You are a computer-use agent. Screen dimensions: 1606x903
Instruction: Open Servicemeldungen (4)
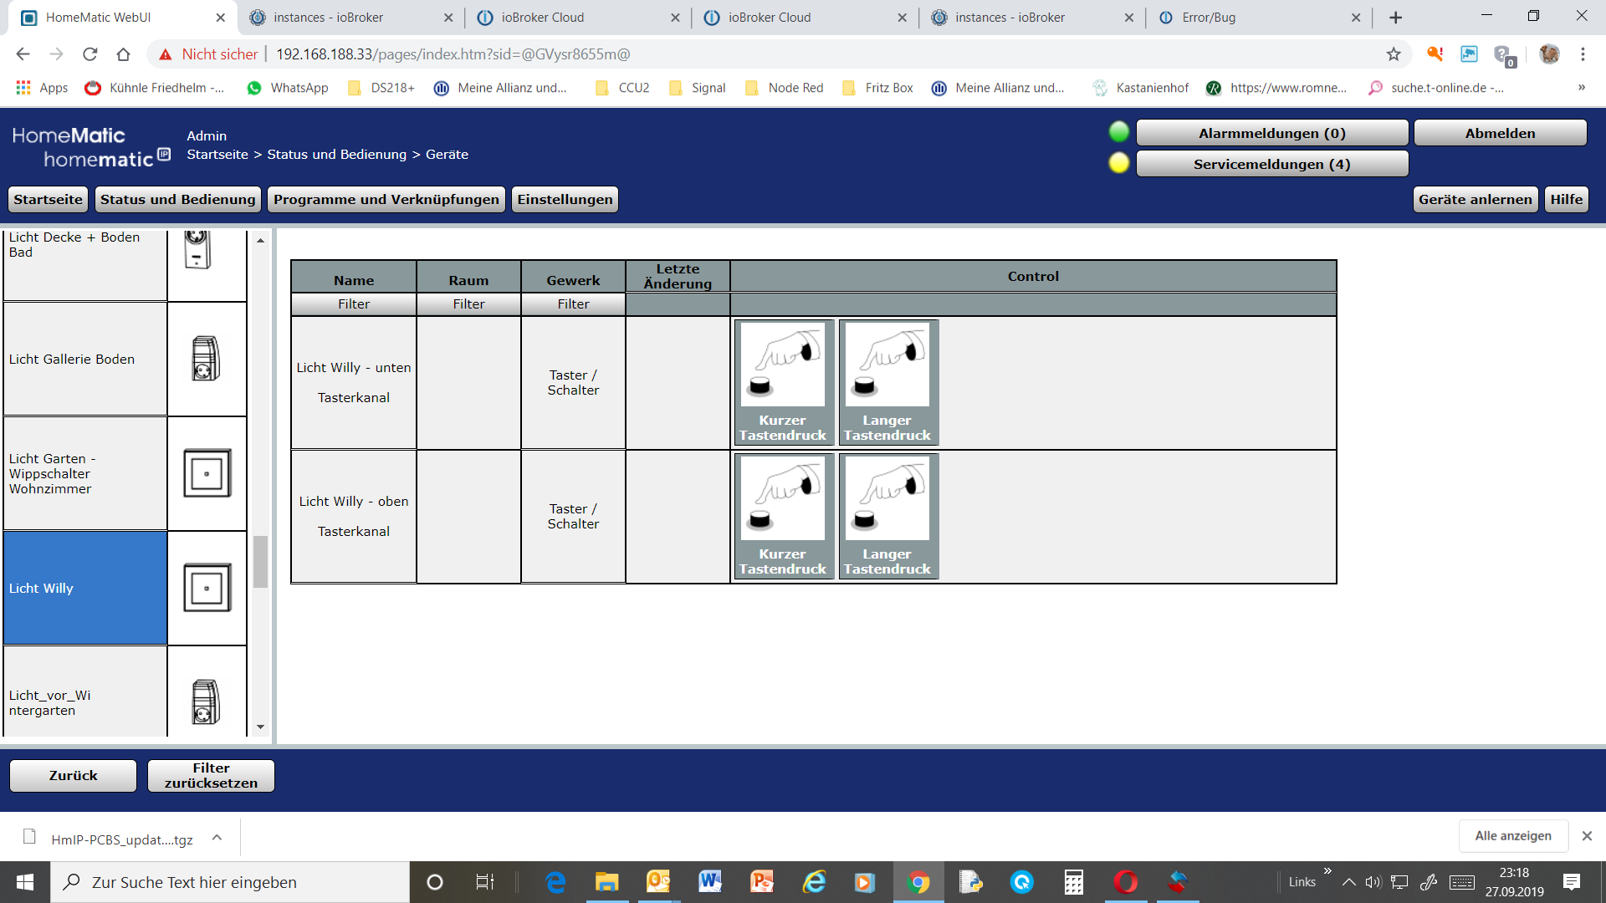pos(1272,164)
